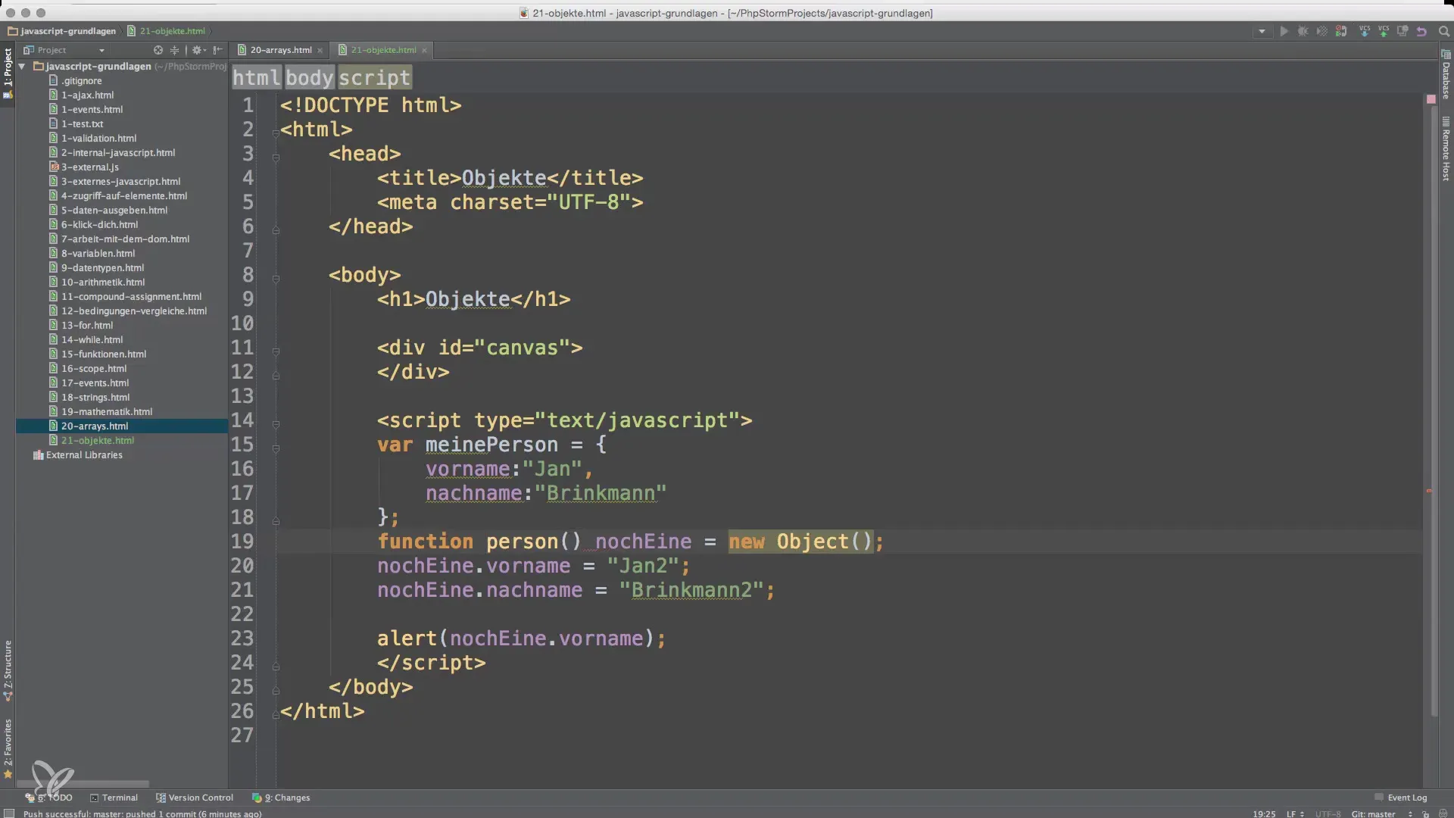This screenshot has width=1454, height=818.
Task: Click the 19:25 cursor position indicator
Action: coord(1263,813)
